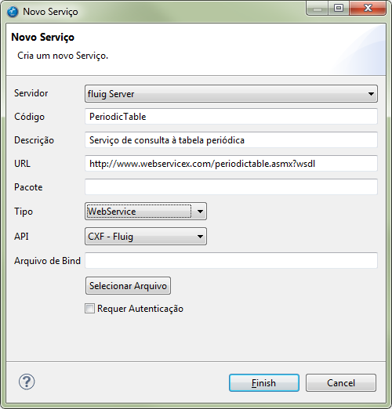Click the Finish button
Screen dimensions: 392x409
click(x=264, y=383)
